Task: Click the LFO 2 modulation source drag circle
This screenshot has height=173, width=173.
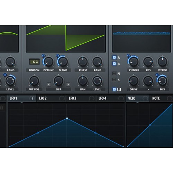Action: (62, 98)
